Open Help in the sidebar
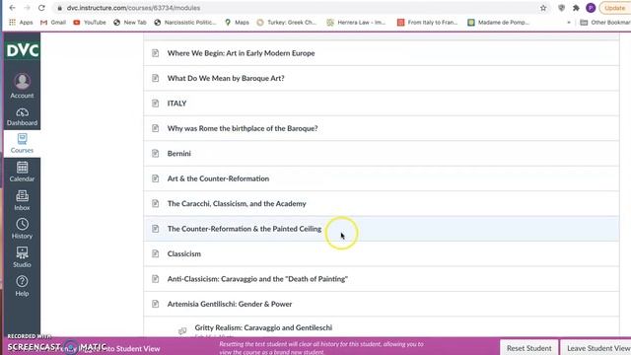631x355 pixels. 22,286
